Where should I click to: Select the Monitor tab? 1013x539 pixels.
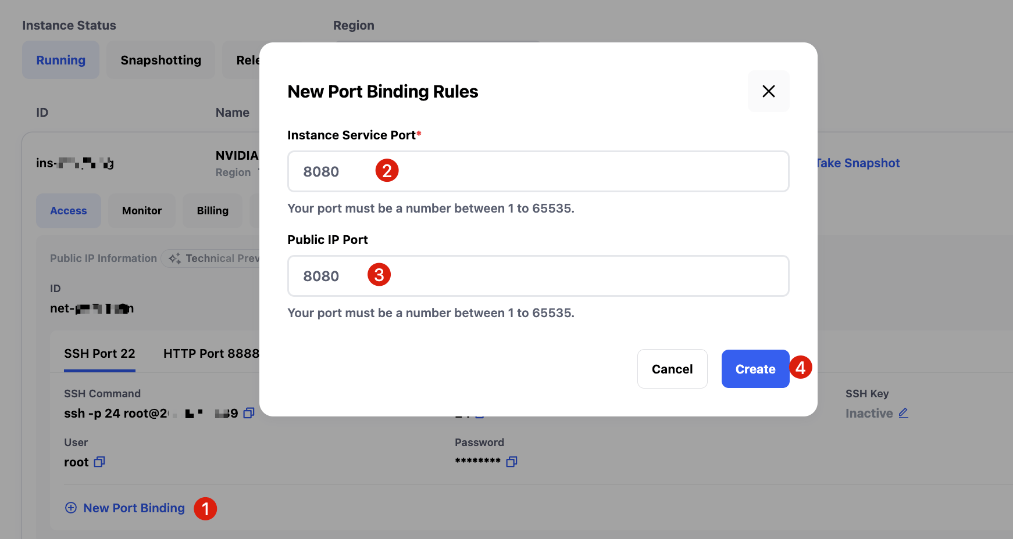click(142, 211)
